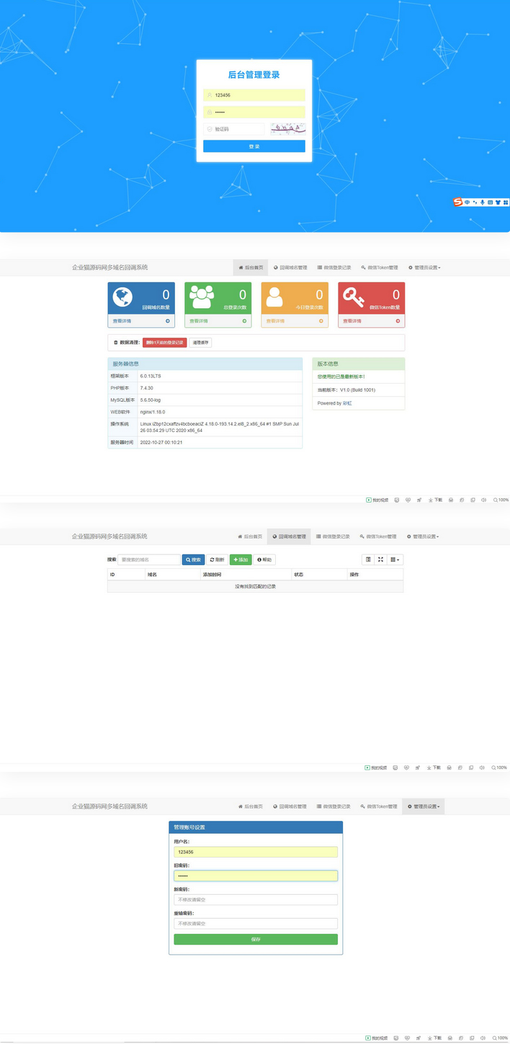Click the microphone icon in Sogou IME toolbar
The image size is (510, 1044).
(483, 202)
